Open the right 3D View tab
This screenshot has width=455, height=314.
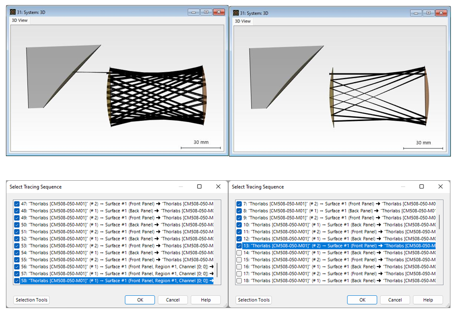pyautogui.click(x=243, y=21)
